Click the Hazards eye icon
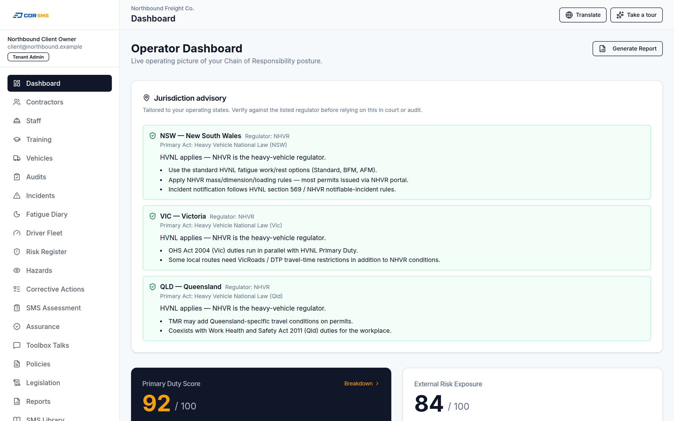This screenshot has height=421, width=674. click(x=17, y=270)
